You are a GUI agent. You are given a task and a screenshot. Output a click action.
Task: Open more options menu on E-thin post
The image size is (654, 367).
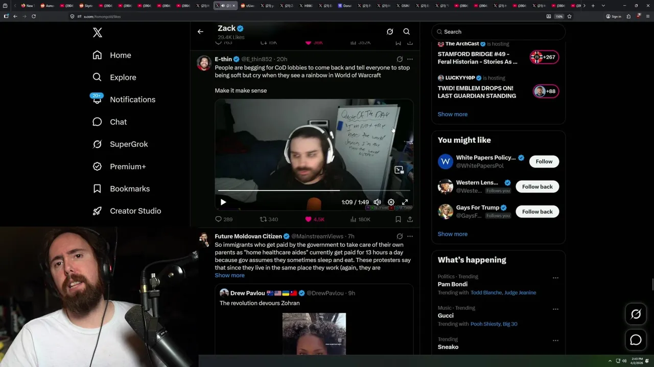click(x=410, y=59)
